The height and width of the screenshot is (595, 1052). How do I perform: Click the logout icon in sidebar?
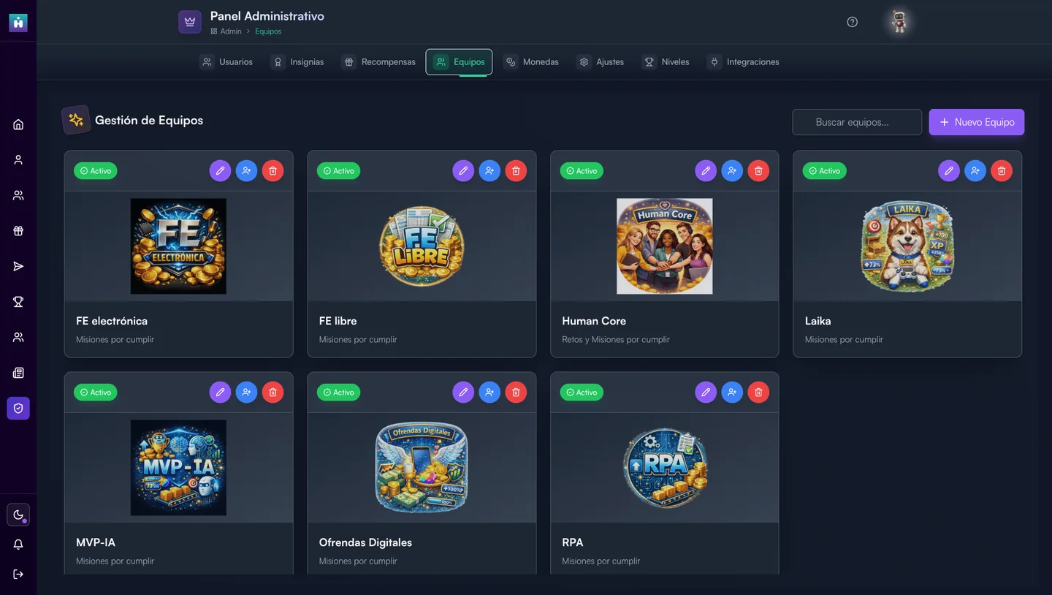(18, 574)
